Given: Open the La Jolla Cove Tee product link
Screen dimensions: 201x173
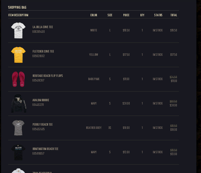Looking at the screenshot, I should click(43, 27).
